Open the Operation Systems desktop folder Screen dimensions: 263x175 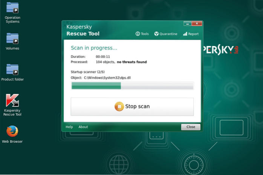click(x=12, y=8)
